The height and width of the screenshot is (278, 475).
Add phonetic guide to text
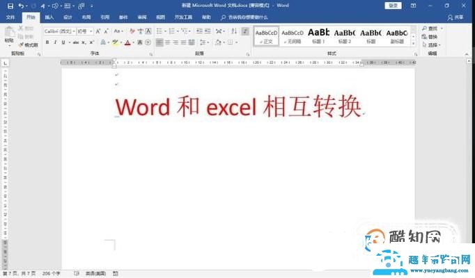[x=140, y=31]
